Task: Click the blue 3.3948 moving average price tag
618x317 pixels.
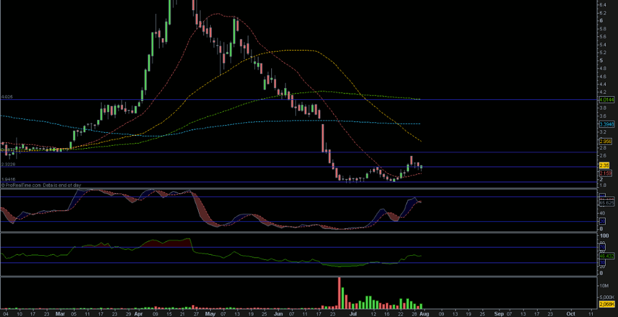Action: coord(607,124)
